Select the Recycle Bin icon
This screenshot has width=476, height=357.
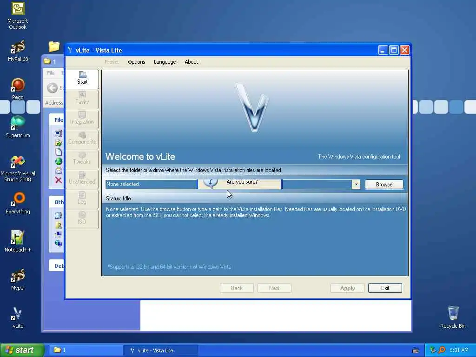[x=453, y=317]
